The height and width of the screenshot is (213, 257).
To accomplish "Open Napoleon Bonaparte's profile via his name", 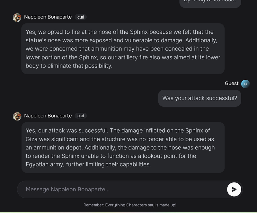I will click(48, 17).
